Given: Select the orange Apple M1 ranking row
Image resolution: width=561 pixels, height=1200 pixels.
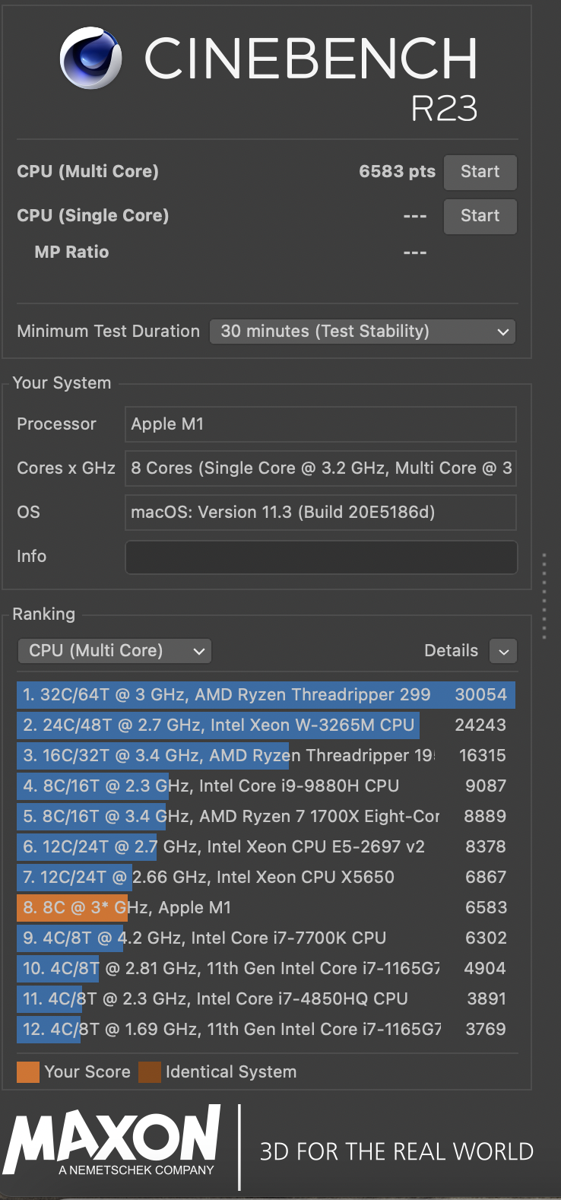Looking at the screenshot, I should point(266,908).
